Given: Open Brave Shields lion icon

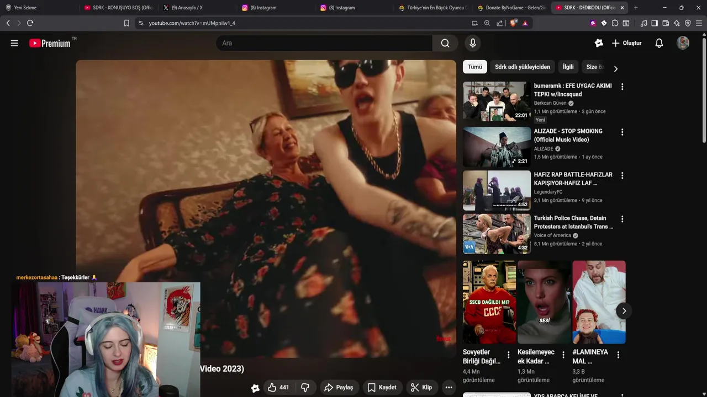Looking at the screenshot, I should coord(514,23).
